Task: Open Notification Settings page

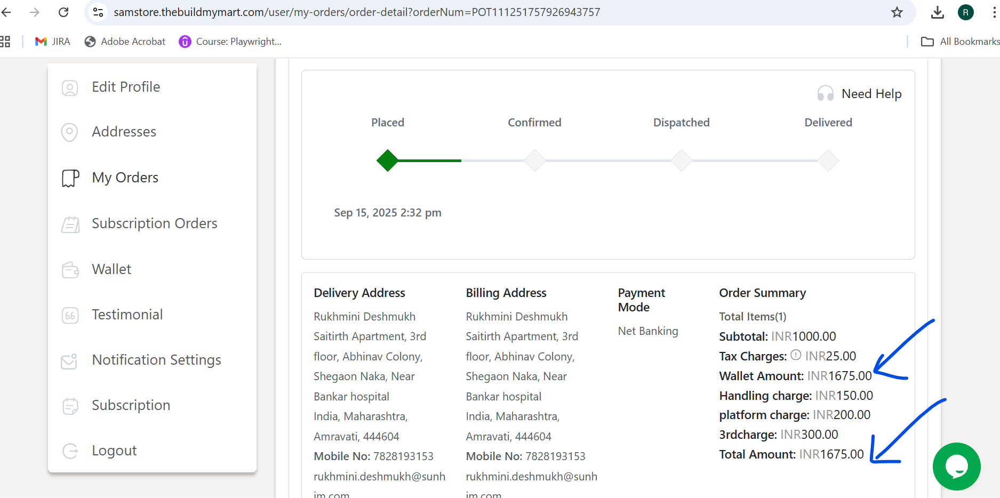Action: [x=156, y=360]
